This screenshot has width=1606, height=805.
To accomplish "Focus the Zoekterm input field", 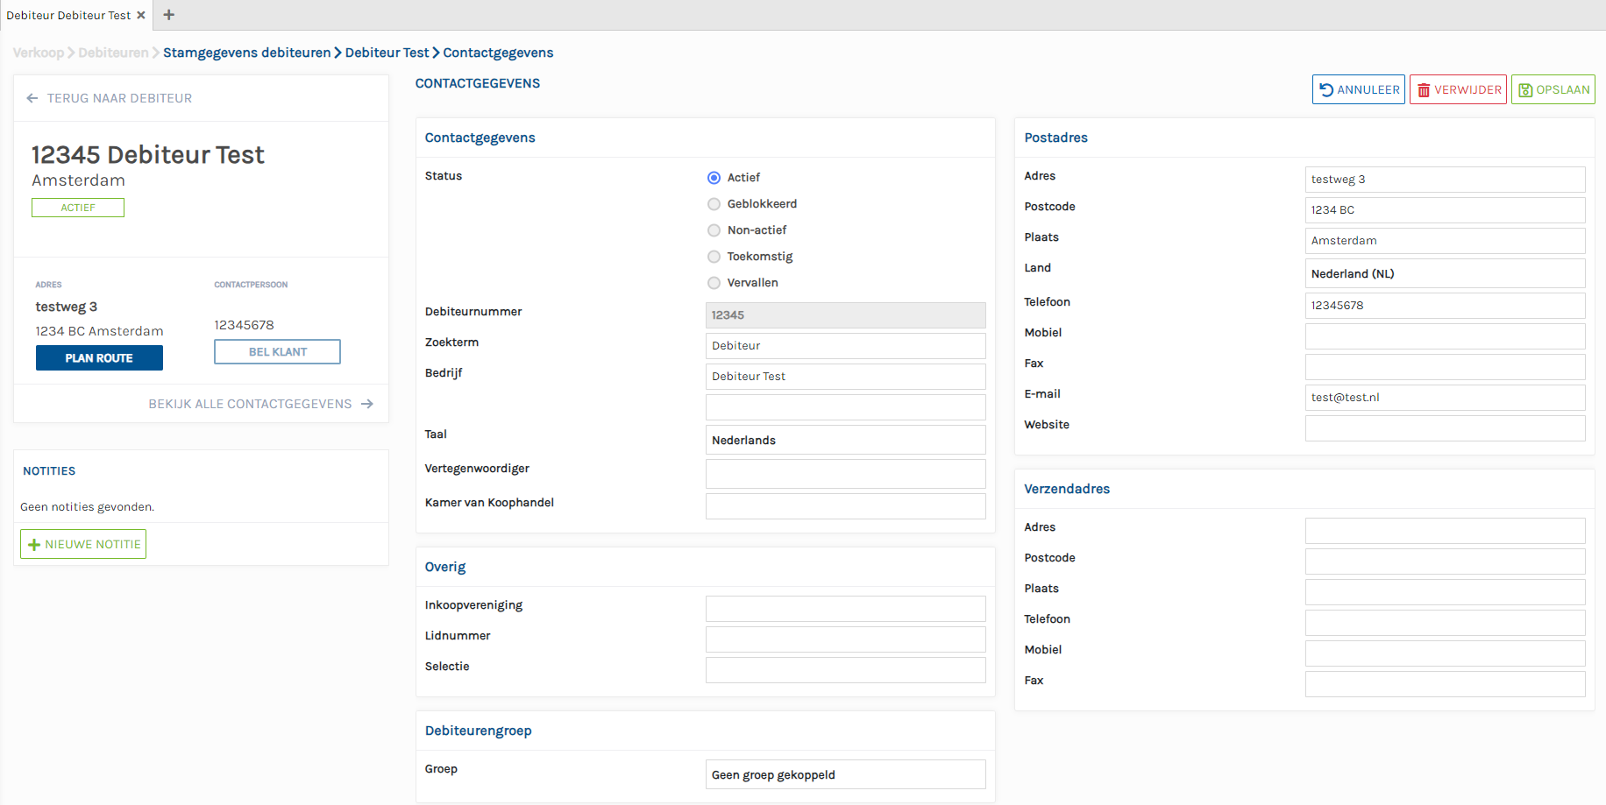I will 845,346.
